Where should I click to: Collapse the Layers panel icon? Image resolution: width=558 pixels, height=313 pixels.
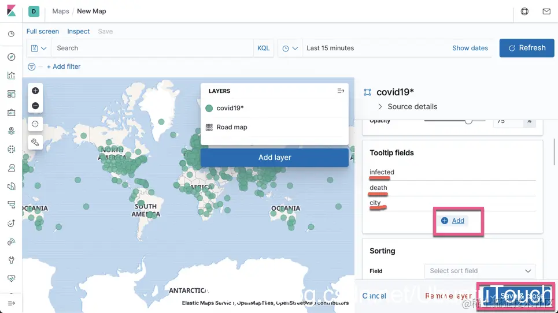(341, 91)
